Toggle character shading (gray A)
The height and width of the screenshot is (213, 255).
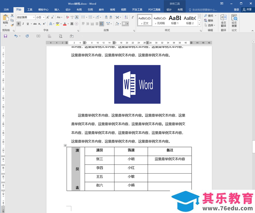72,24
